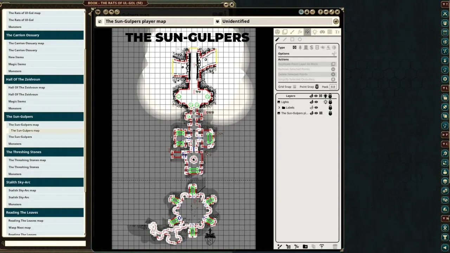Collapse the Threshing Stones section header
The image size is (450, 253).
44,152
